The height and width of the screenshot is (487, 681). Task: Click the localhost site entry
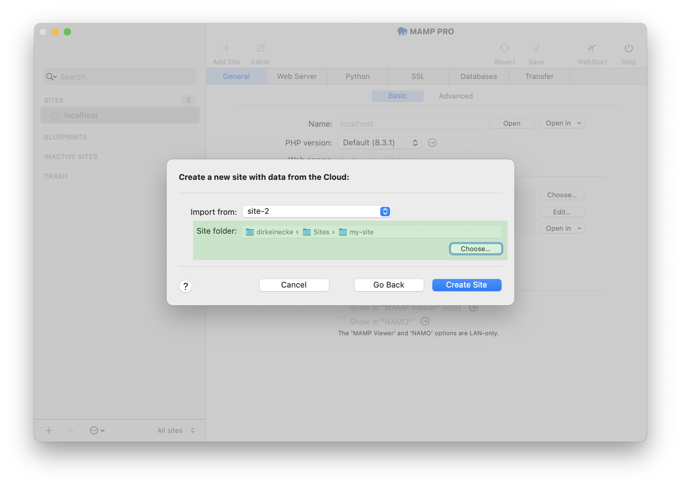point(120,115)
